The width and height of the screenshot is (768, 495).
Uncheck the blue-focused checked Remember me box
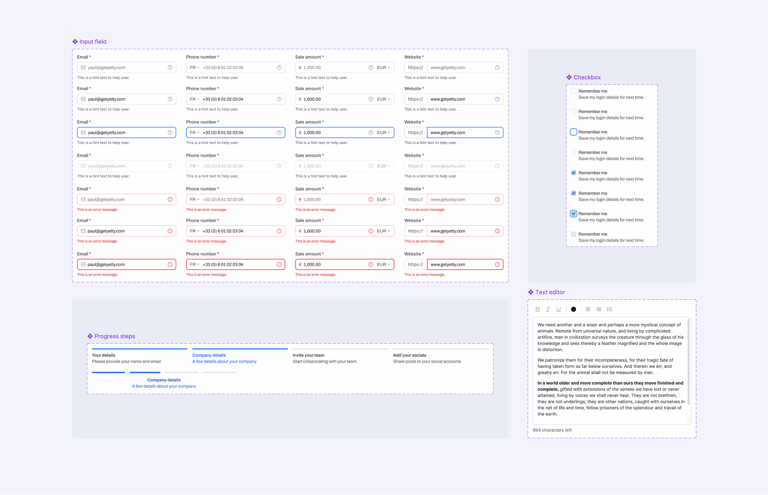573,213
